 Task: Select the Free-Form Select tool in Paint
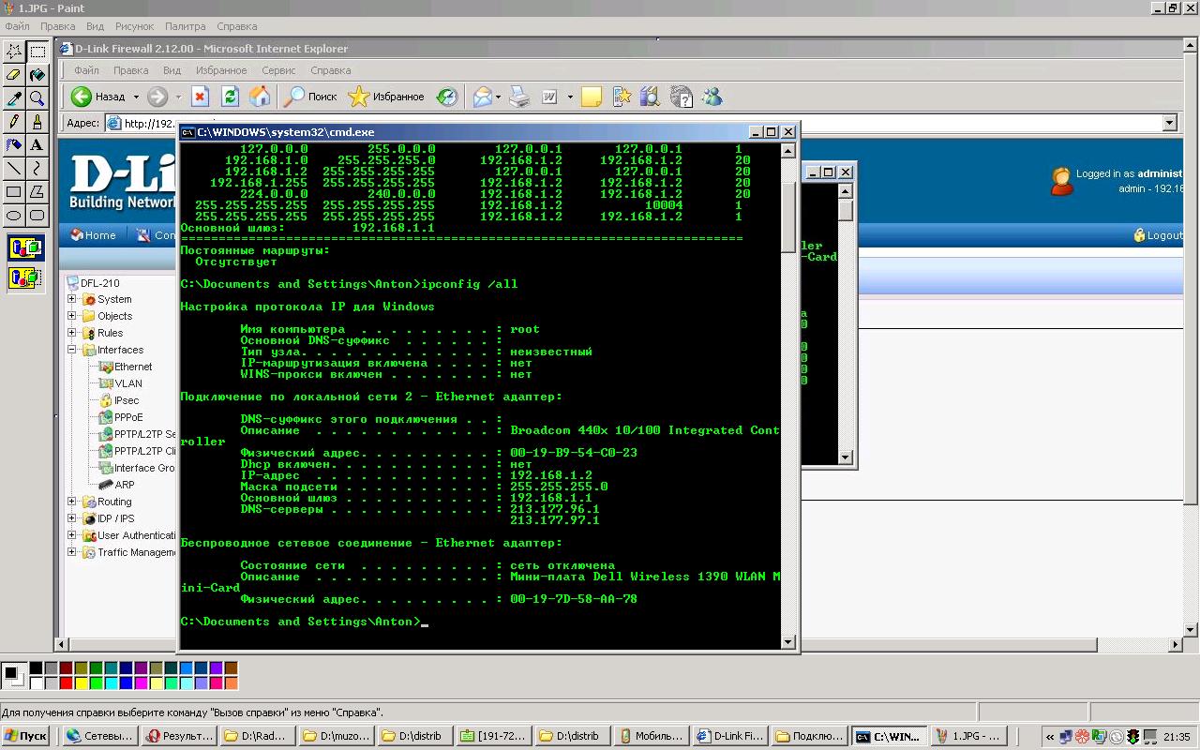(x=14, y=52)
